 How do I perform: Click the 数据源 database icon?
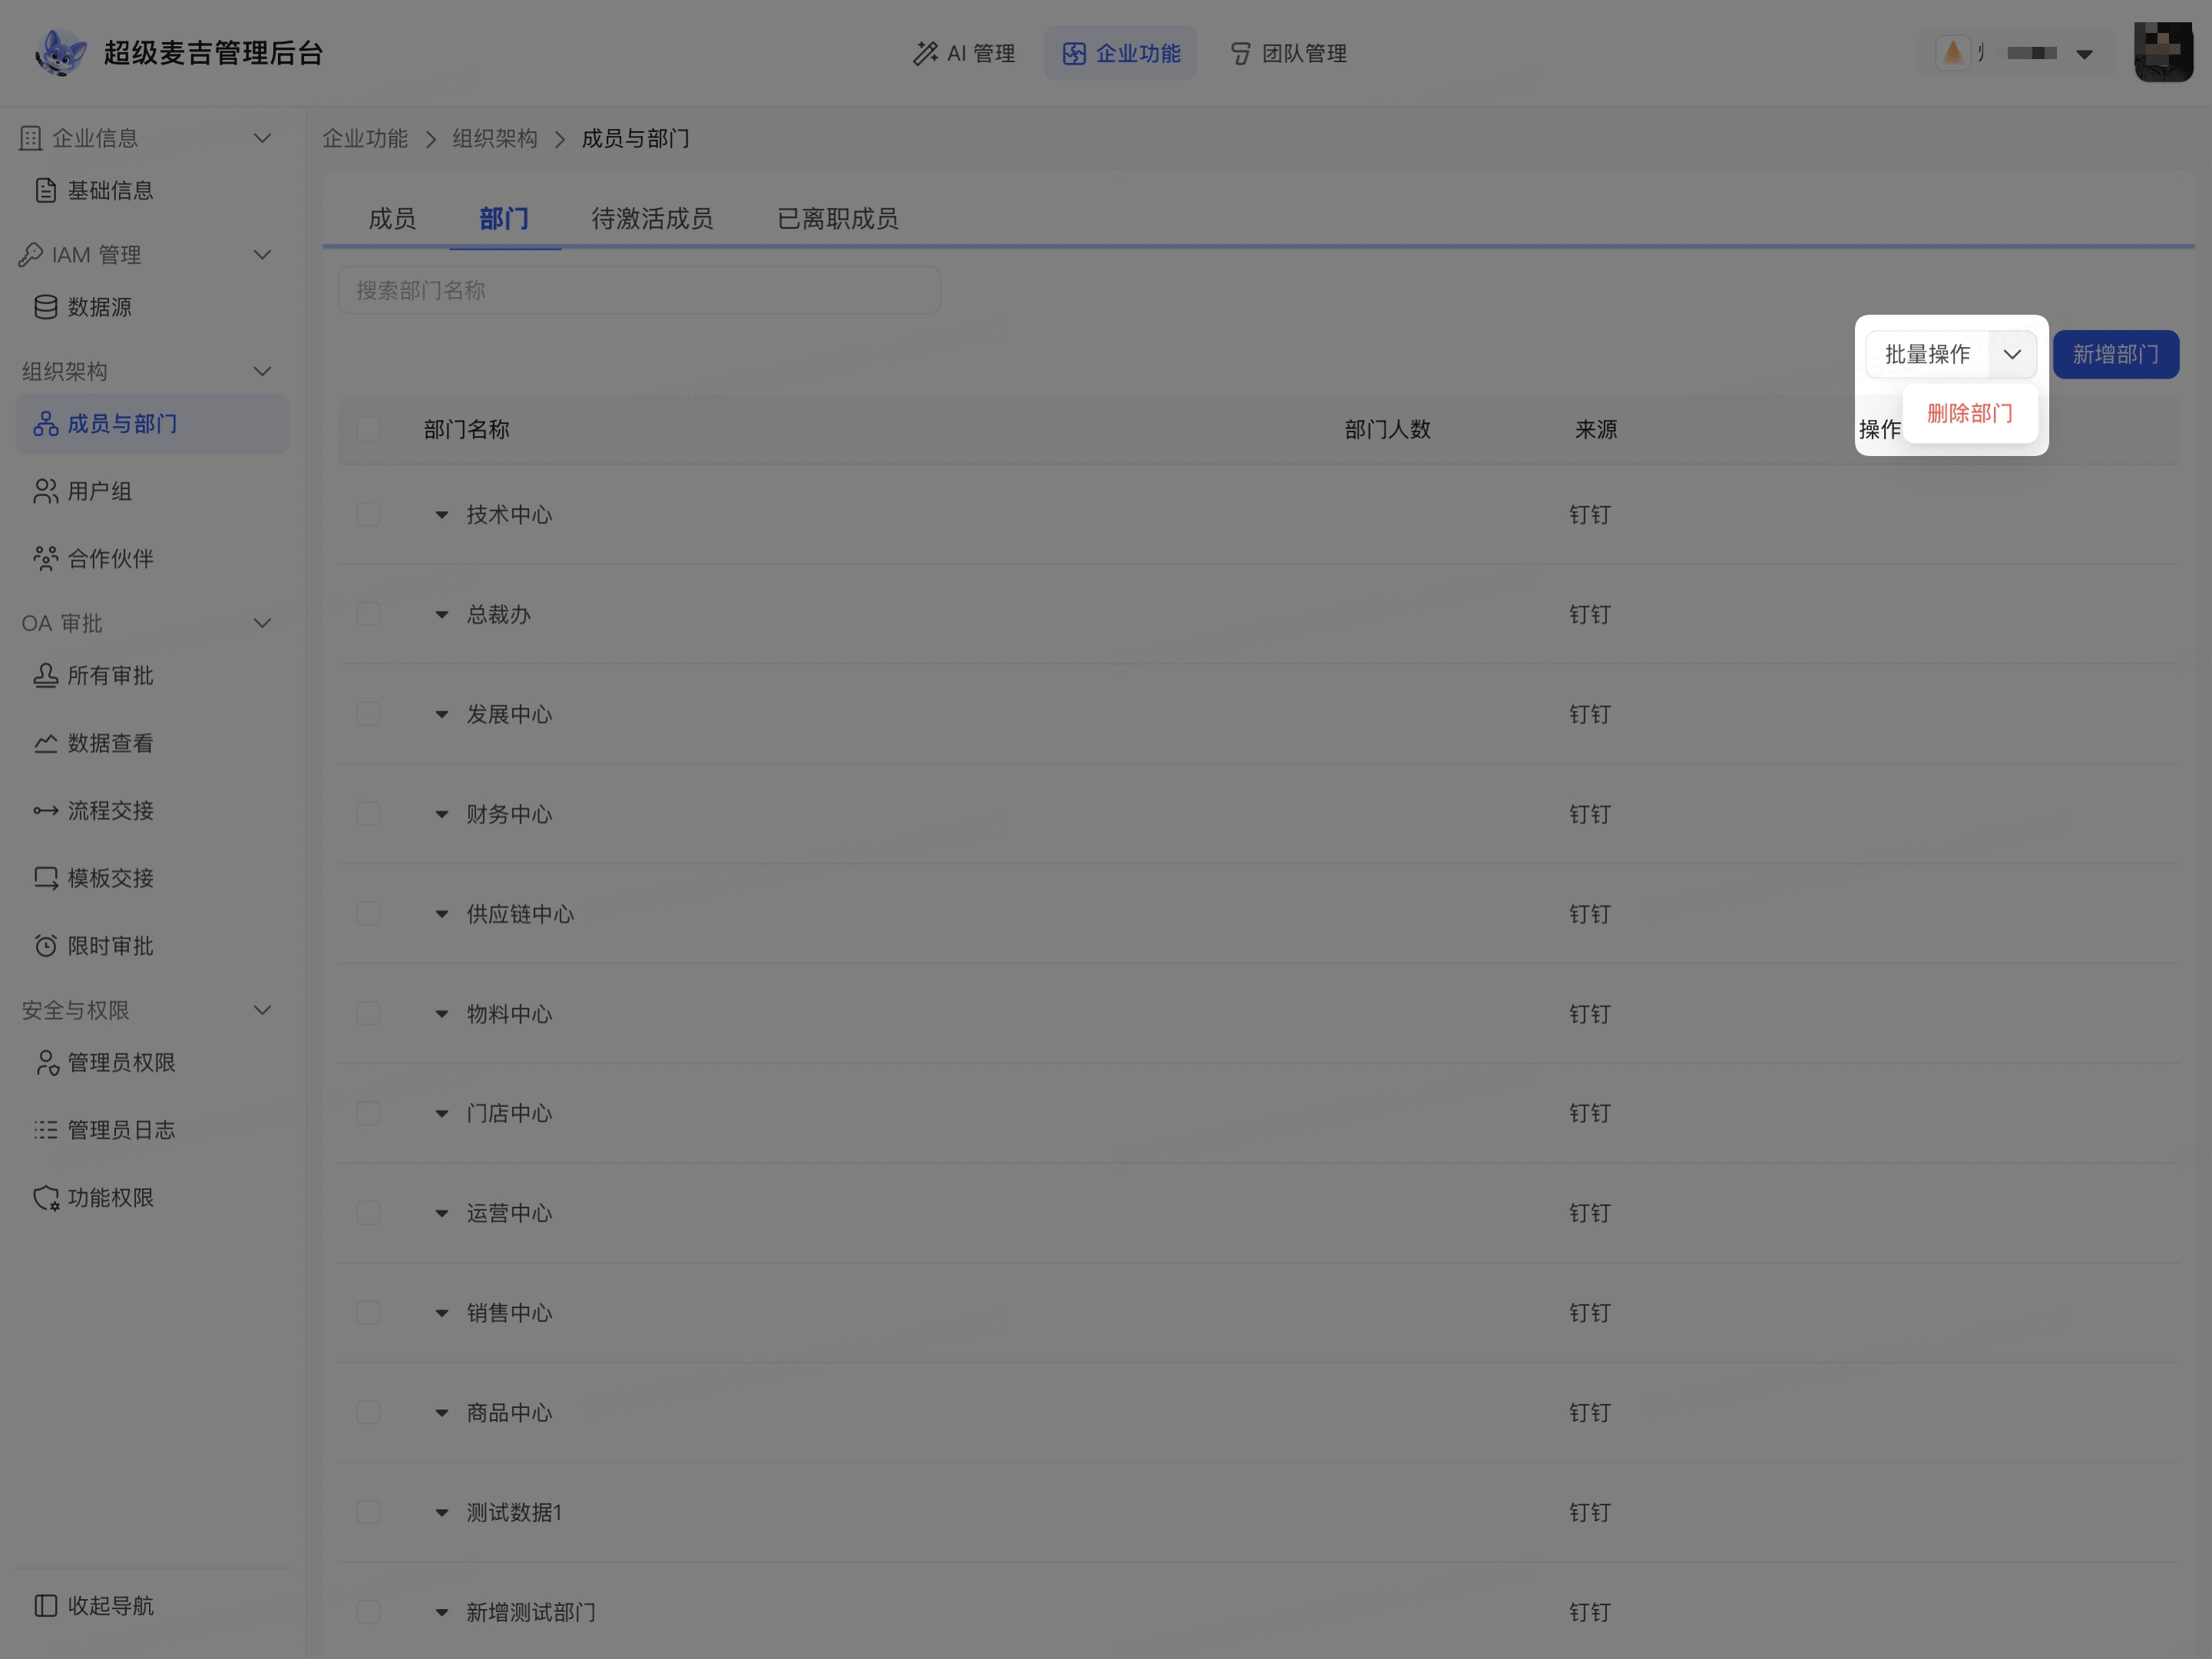point(45,307)
